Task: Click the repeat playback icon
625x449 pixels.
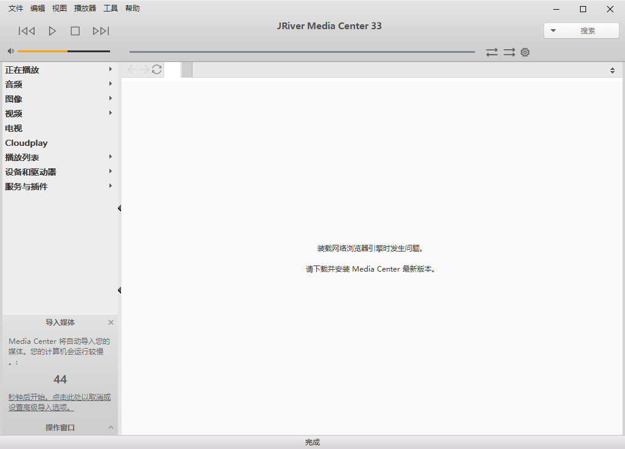Action: tap(509, 52)
